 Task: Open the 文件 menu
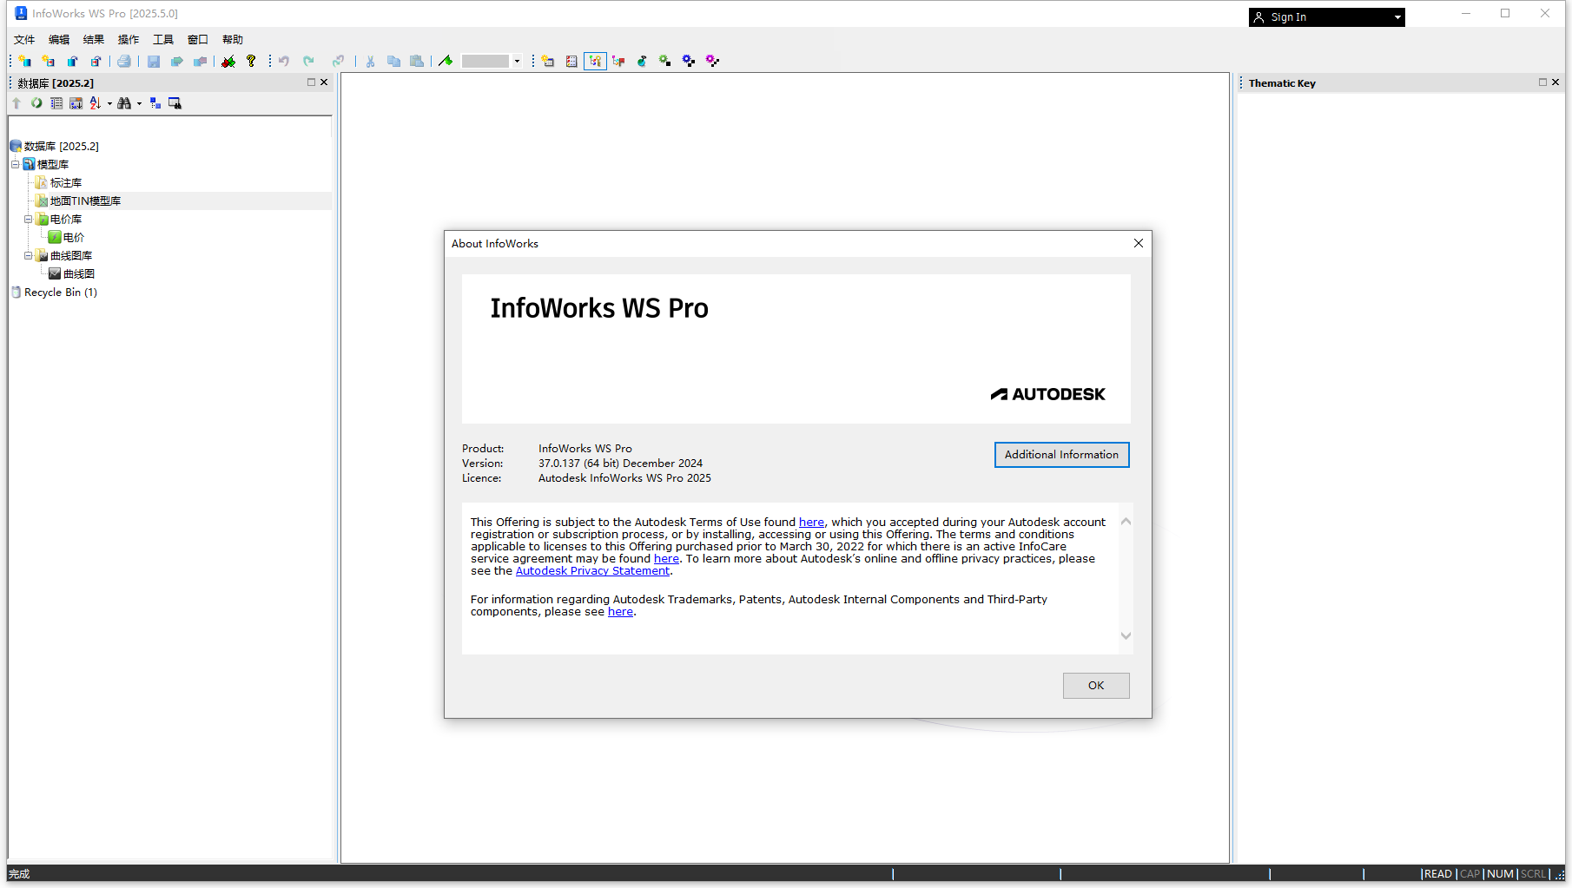pyautogui.click(x=24, y=40)
